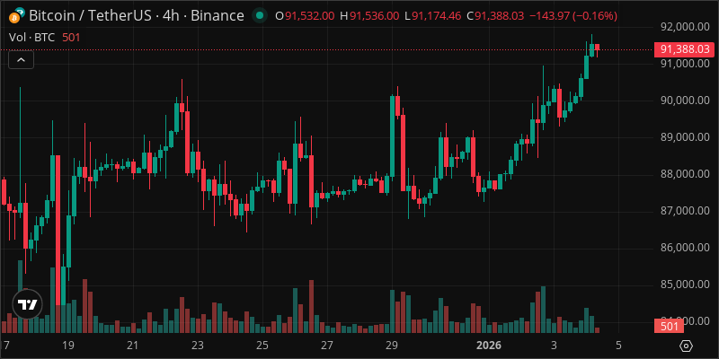Click the 3 date label on the time axis
The image size is (719, 359).
554,345
